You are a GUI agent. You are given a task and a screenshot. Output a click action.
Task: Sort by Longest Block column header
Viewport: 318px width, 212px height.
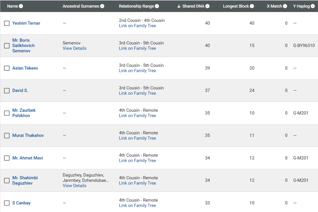click(236, 6)
